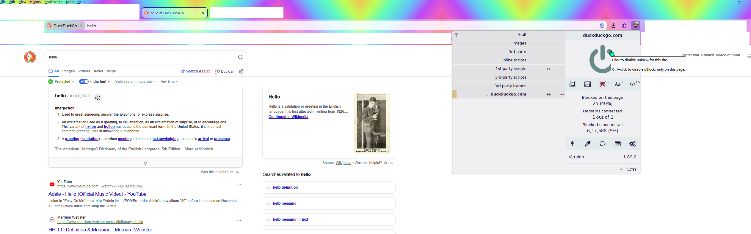Open the downloads toolbar icon

pyautogui.click(x=614, y=26)
